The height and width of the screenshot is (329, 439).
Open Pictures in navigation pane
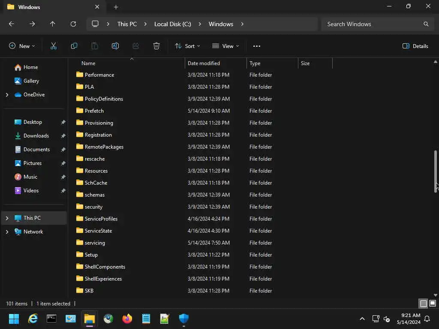(33, 163)
